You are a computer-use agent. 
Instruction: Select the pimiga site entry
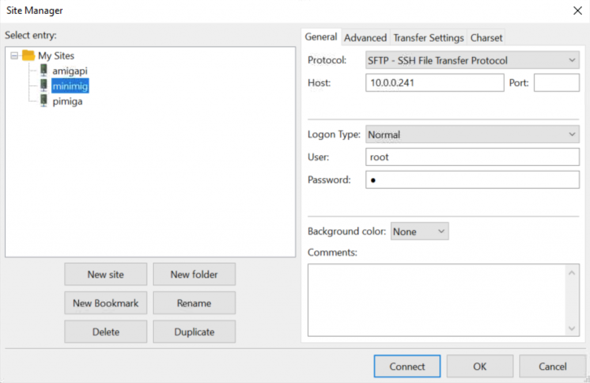(x=67, y=101)
